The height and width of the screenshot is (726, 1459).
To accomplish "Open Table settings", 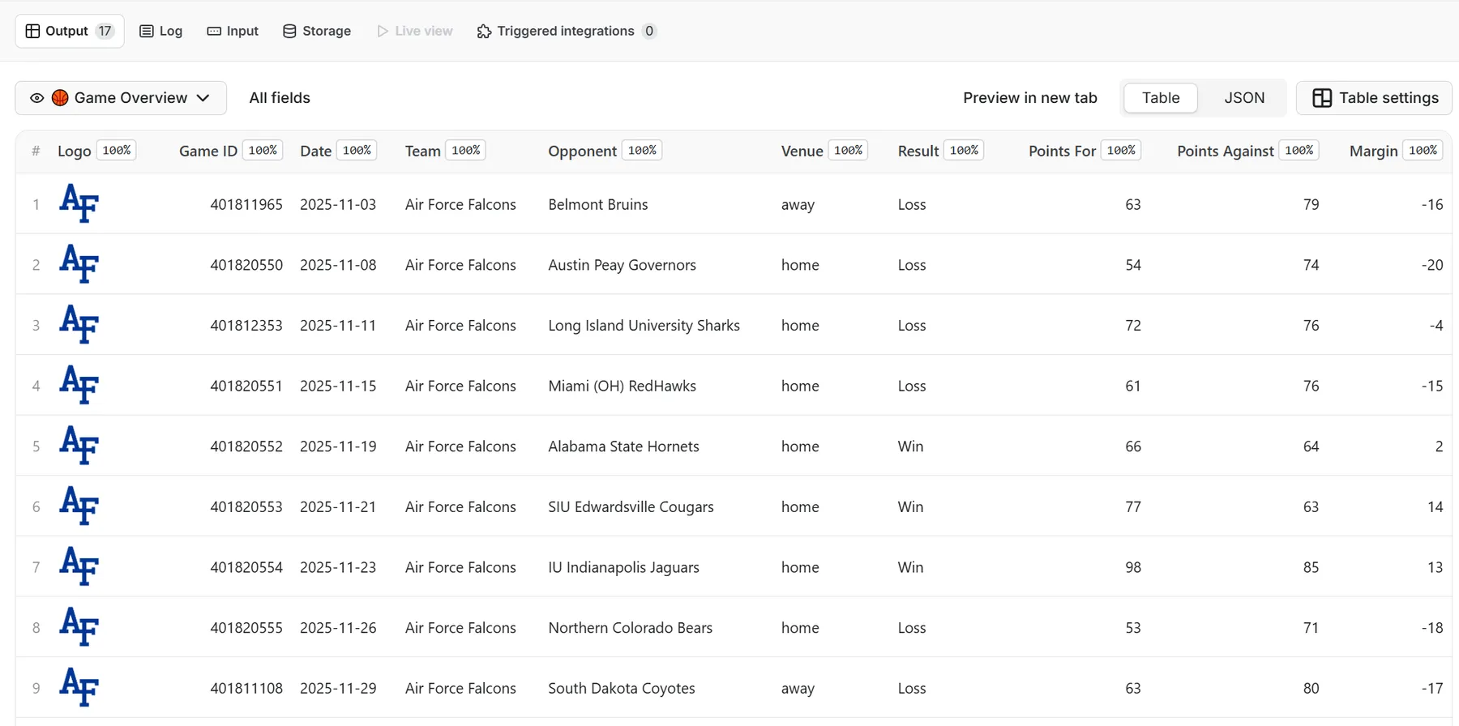I will click(1374, 98).
